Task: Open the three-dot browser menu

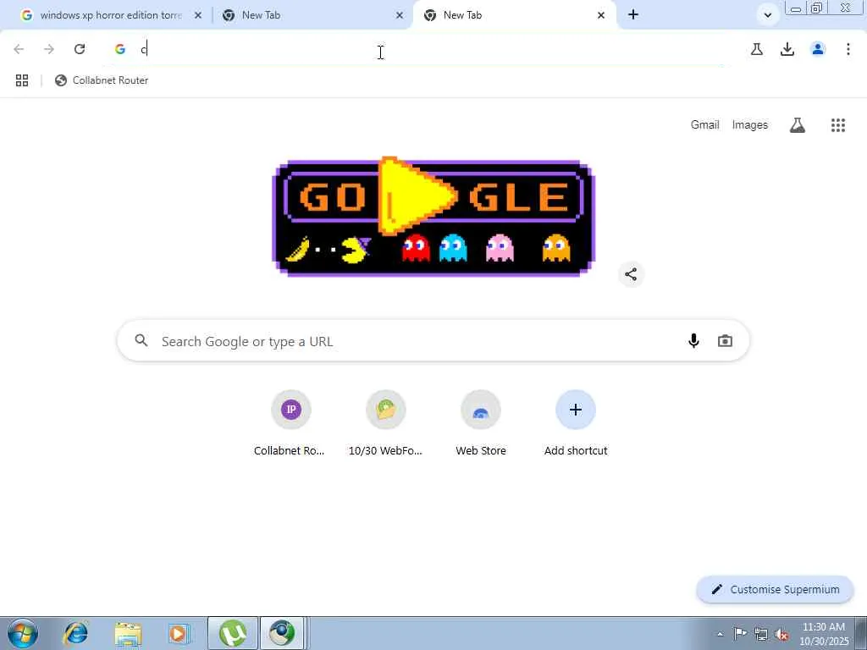Action: coord(848,49)
